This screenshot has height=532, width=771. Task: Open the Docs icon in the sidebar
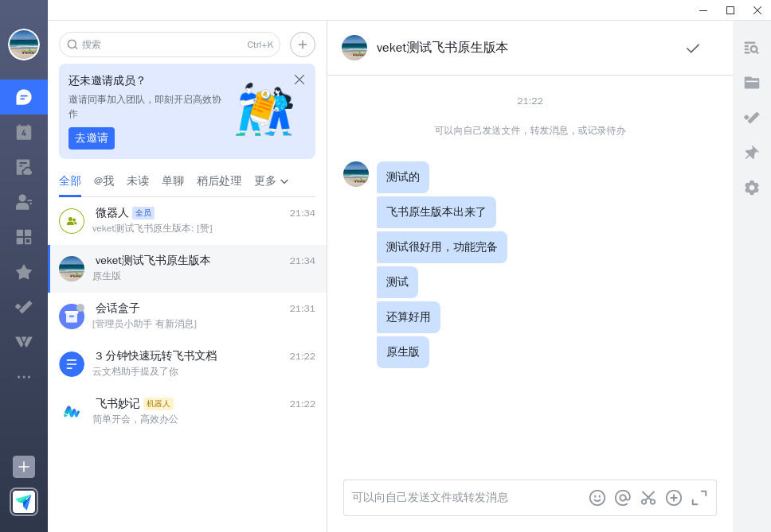pos(24,167)
